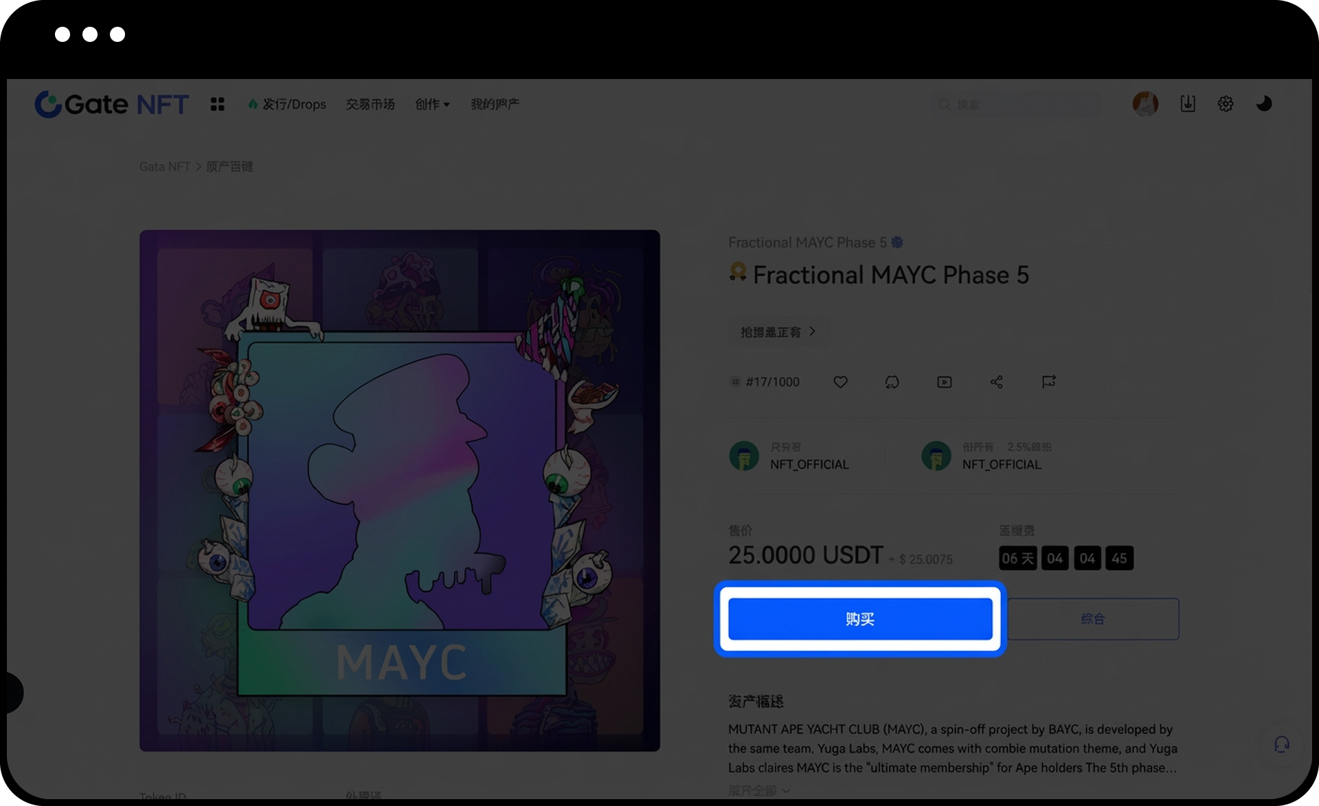Screen dimensions: 1319x806
Task: Click the search input field
Action: click(1015, 104)
